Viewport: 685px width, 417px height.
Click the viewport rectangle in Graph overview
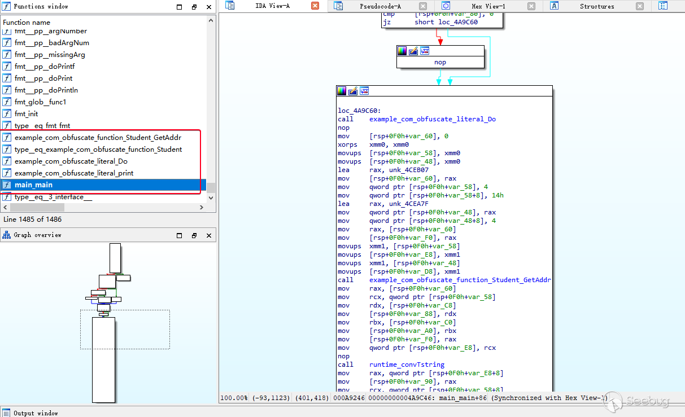pyautogui.click(x=125, y=330)
